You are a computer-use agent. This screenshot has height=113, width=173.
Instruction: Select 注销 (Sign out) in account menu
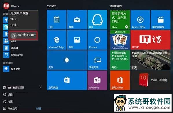14,25
